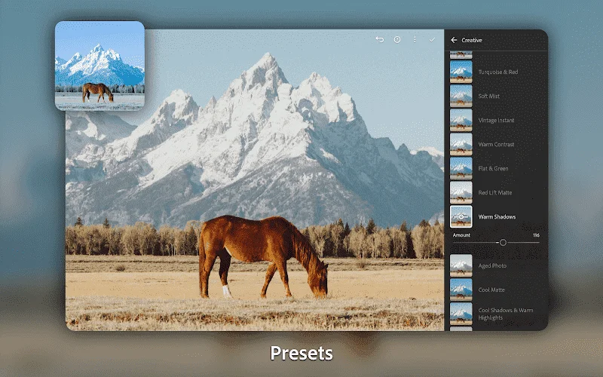The image size is (603, 377).
Task: Click the Warm Contrast label
Action: coord(496,144)
